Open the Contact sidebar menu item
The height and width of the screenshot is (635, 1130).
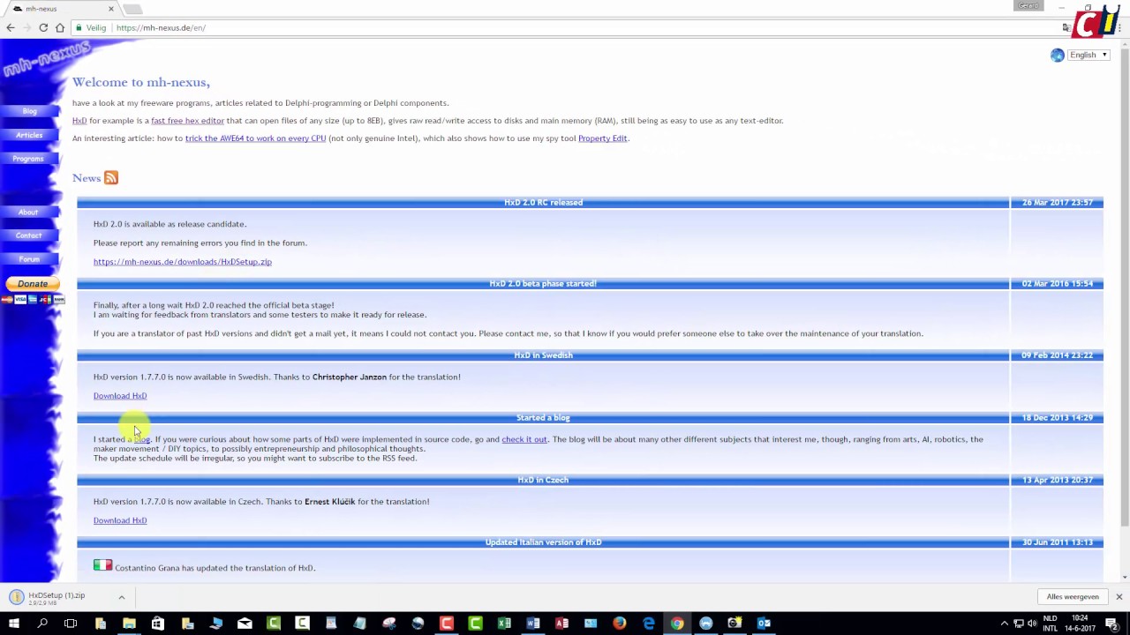tap(28, 235)
